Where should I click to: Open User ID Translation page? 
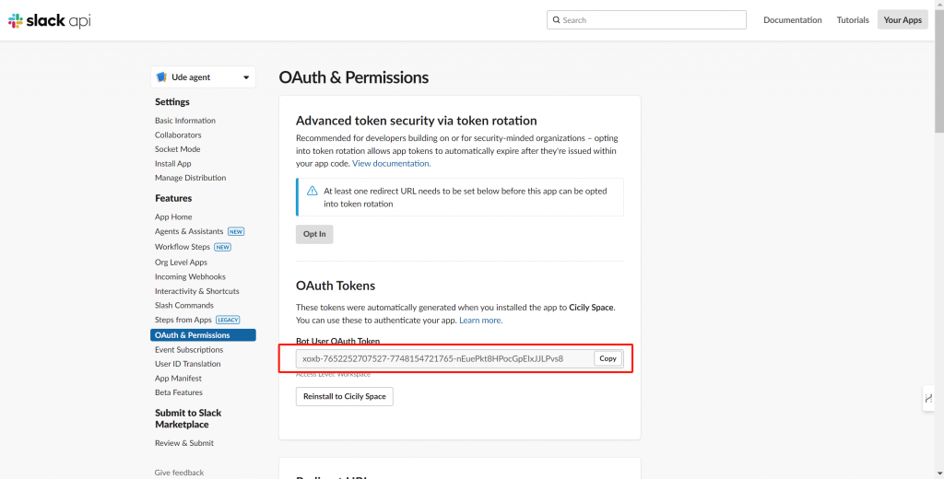tap(188, 364)
